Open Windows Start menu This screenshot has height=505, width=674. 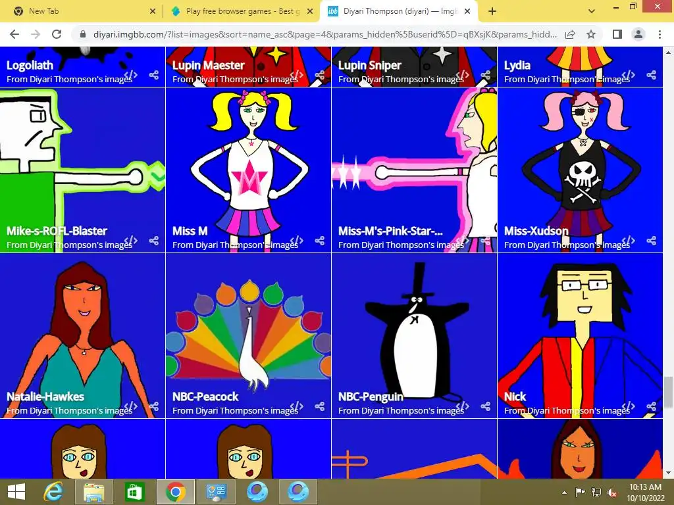[16, 492]
